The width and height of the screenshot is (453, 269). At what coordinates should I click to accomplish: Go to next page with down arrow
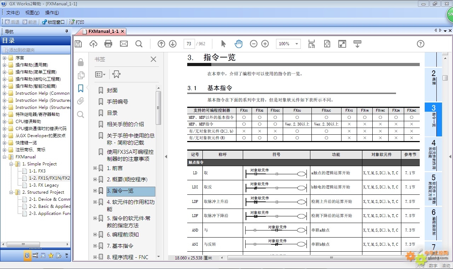173,44
